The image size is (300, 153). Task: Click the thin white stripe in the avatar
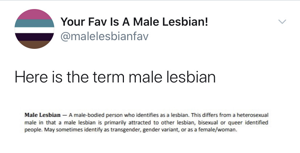pos(34,30)
